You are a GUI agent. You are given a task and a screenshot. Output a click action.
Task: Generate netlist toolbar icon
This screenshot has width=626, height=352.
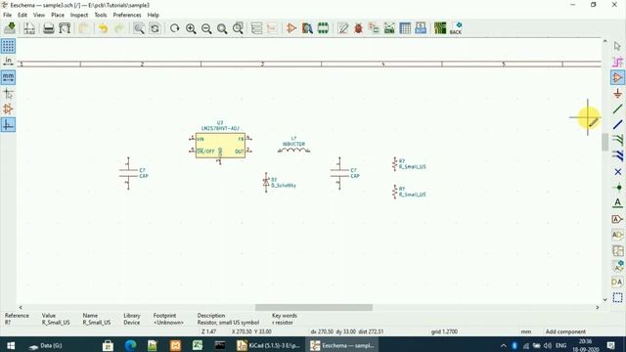pyautogui.click(x=389, y=28)
